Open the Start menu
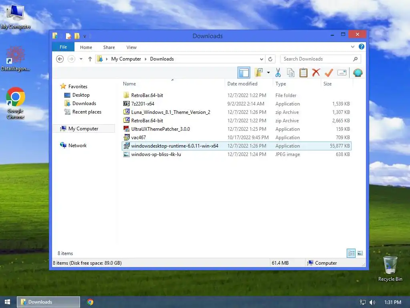 click(x=7, y=302)
